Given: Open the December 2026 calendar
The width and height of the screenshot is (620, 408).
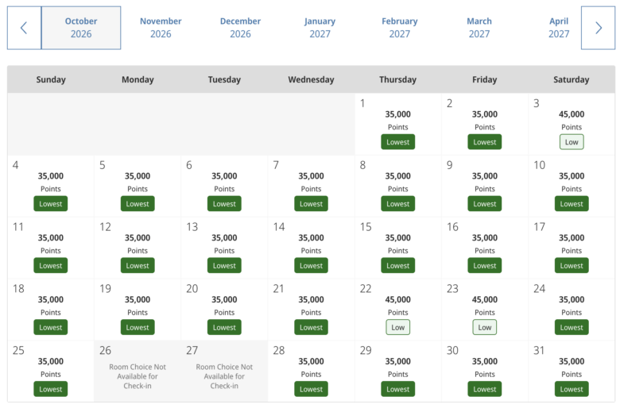Looking at the screenshot, I should click(240, 28).
